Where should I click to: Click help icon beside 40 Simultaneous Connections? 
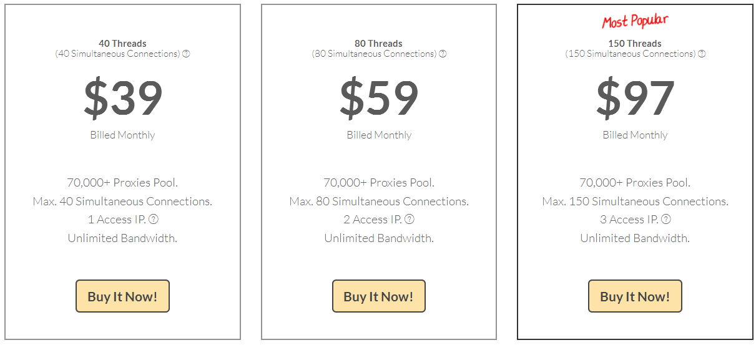tap(186, 54)
